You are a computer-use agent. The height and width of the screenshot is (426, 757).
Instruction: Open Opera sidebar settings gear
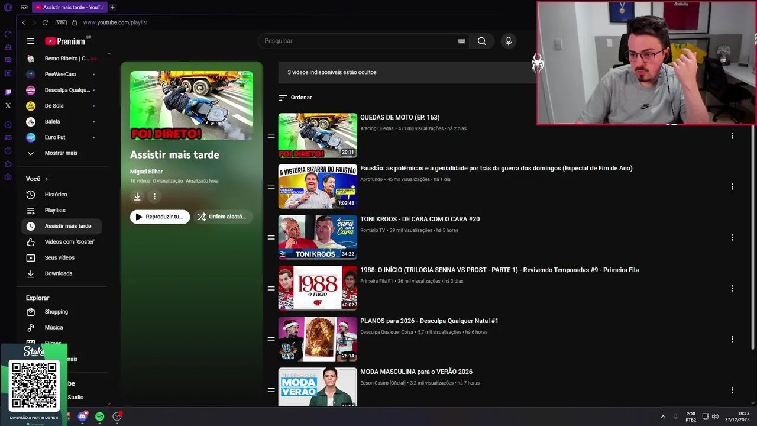coord(8,177)
